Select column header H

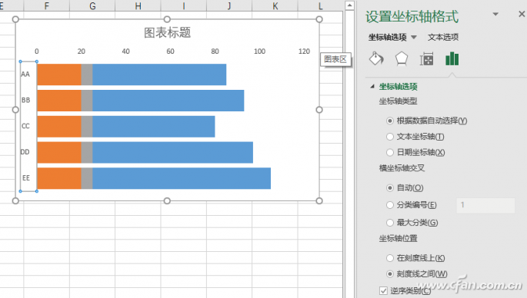point(138,5)
